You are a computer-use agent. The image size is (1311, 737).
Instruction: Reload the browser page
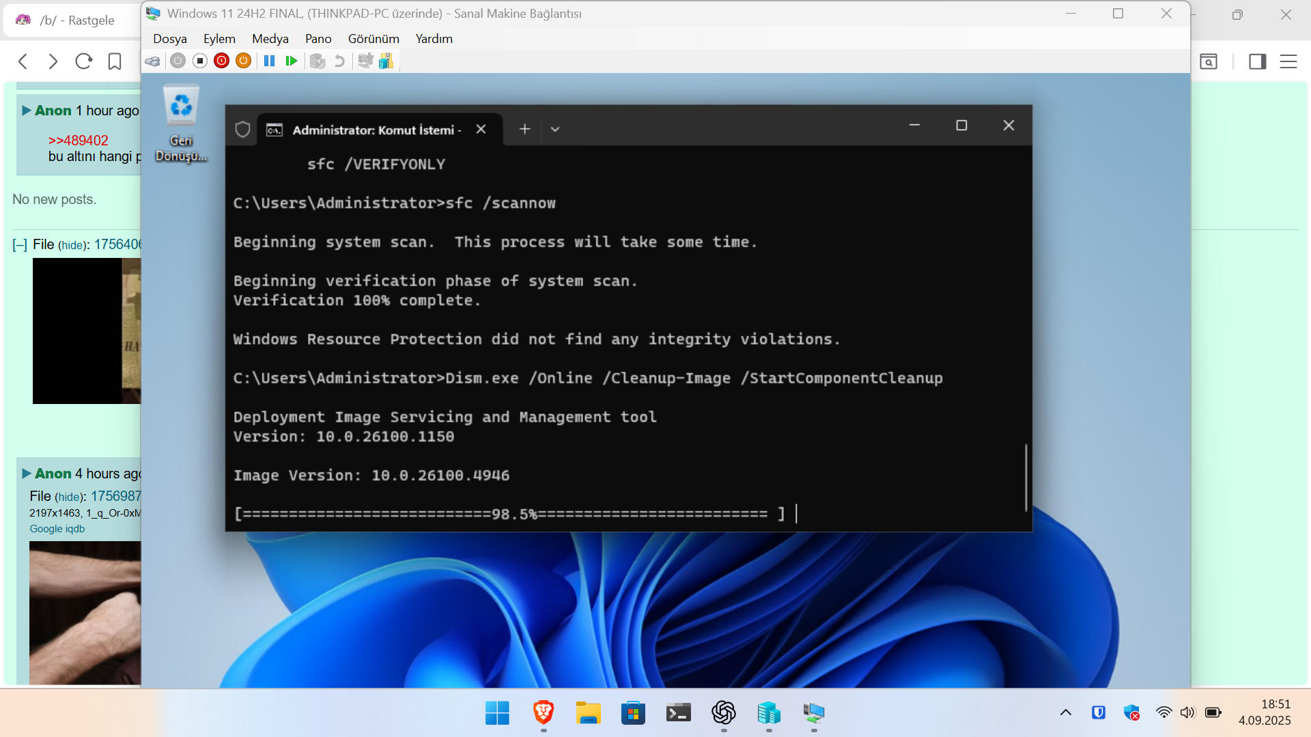point(84,61)
